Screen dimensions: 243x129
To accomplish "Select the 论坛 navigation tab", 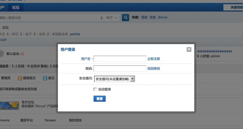I will click(x=16, y=7).
